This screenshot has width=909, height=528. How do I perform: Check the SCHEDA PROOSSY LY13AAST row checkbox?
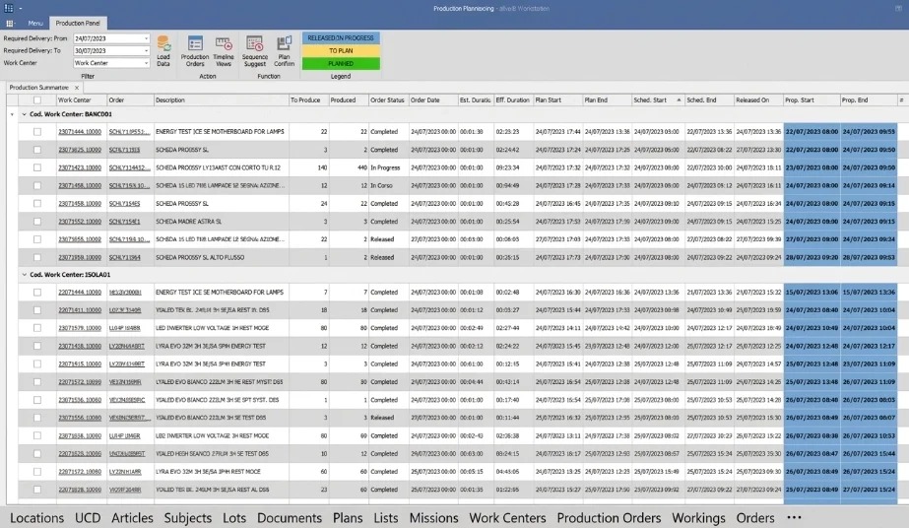point(37,168)
